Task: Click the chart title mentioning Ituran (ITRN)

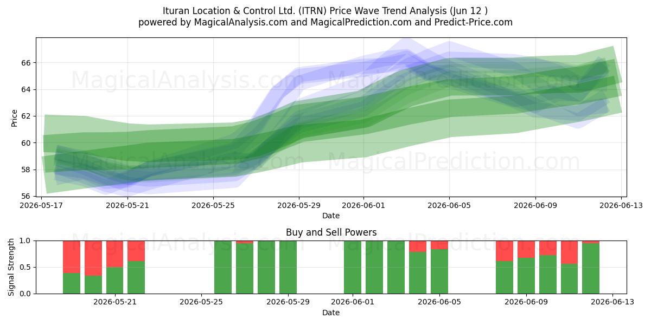Action: tap(325, 11)
